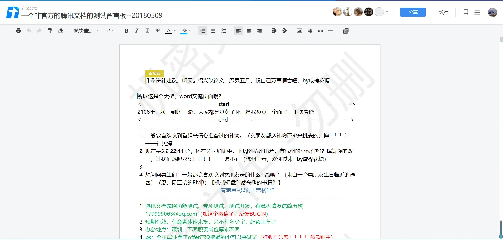
Task: Open the 微软雅黑 font family dropdown
Action: click(x=86, y=31)
